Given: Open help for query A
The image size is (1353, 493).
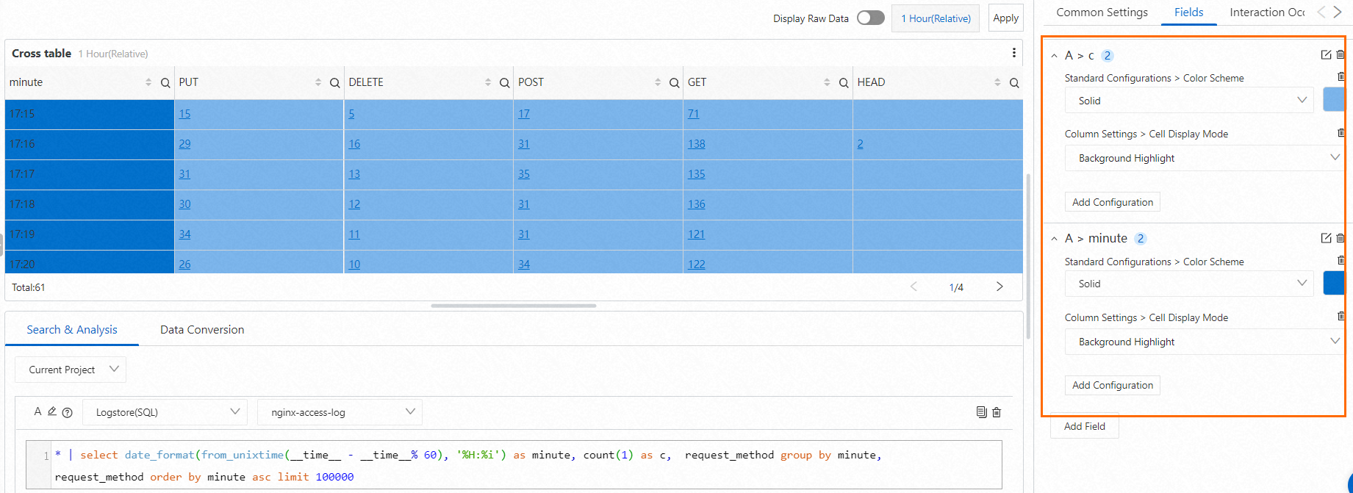Looking at the screenshot, I should pyautogui.click(x=68, y=413).
